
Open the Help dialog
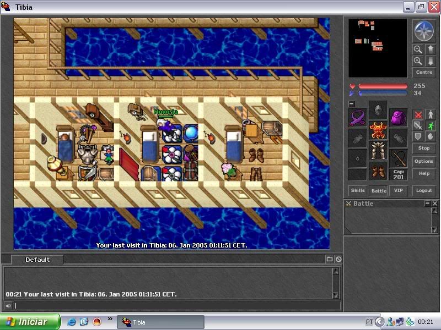[x=424, y=173]
